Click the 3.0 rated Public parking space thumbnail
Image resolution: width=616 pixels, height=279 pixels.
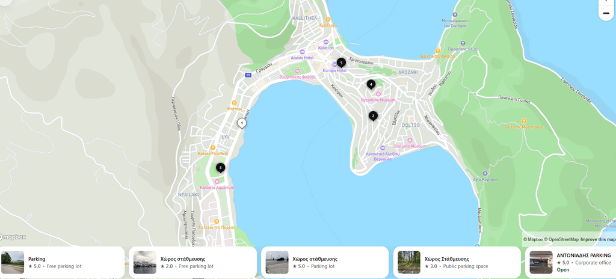coord(409,262)
